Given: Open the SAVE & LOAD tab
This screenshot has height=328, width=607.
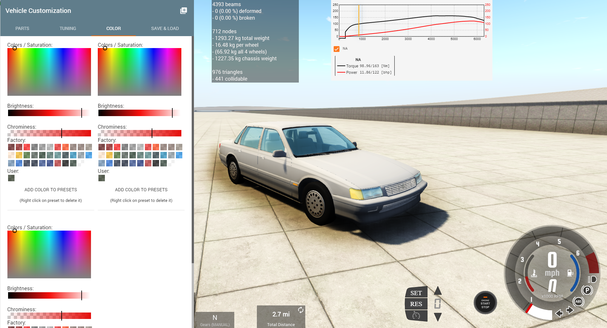Looking at the screenshot, I should (x=165, y=28).
